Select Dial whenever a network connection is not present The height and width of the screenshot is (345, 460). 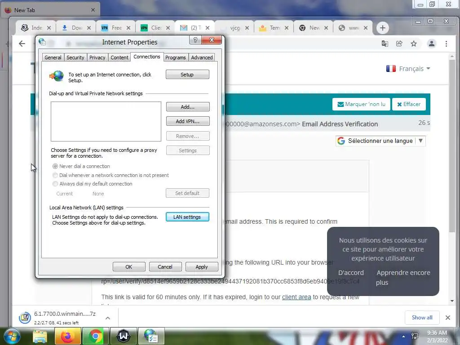111,175
